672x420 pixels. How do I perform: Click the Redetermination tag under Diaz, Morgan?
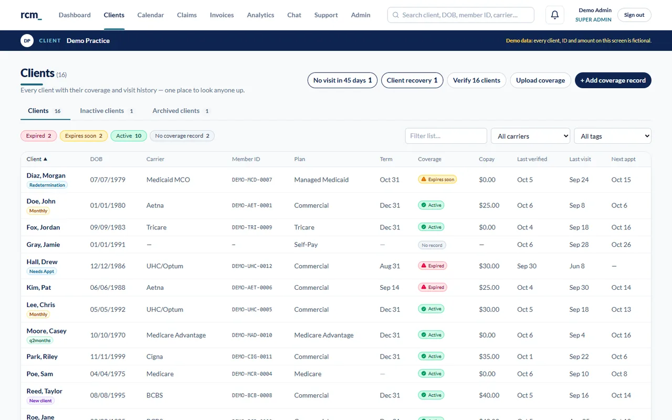pos(47,185)
